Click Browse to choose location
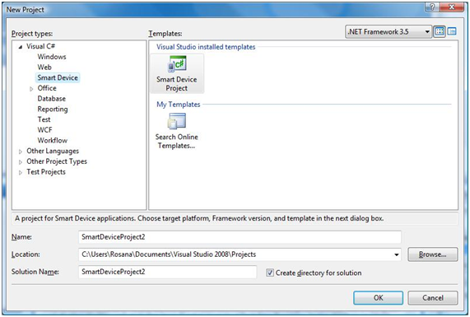470x317 pixels. (432, 254)
